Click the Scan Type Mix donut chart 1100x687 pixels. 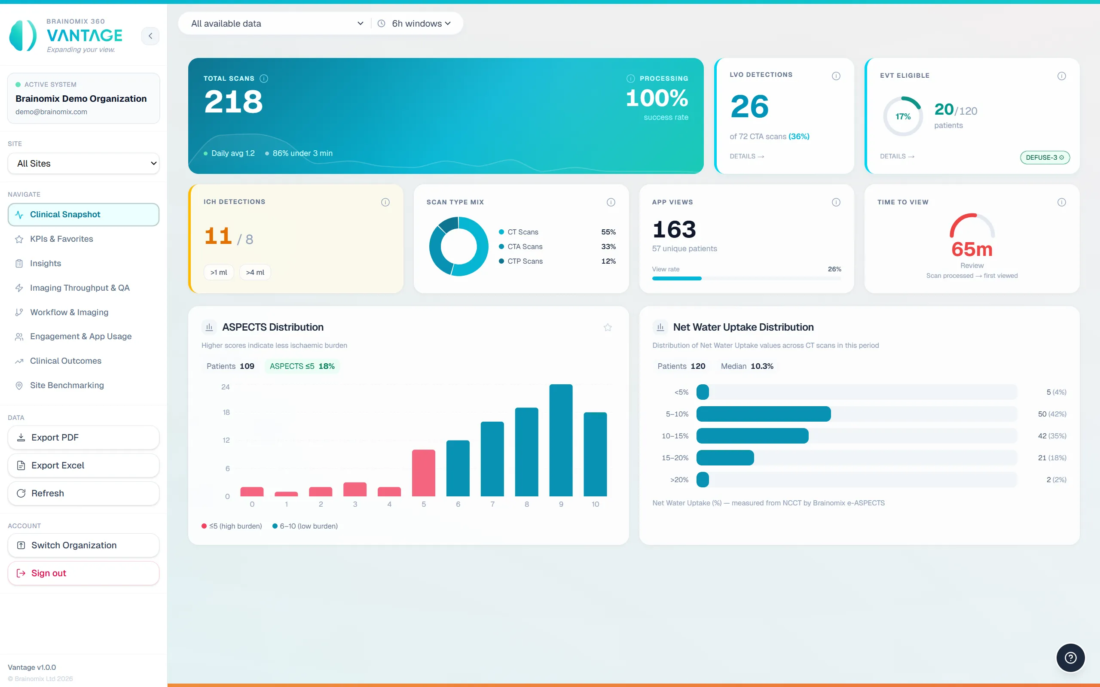pyautogui.click(x=458, y=246)
